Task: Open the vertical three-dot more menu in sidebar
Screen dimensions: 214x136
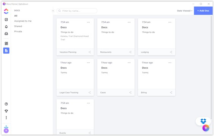Action: (6, 117)
